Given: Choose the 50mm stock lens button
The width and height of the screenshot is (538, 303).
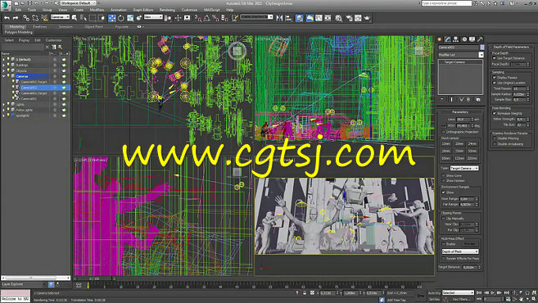Looking at the screenshot, I should (x=472, y=151).
